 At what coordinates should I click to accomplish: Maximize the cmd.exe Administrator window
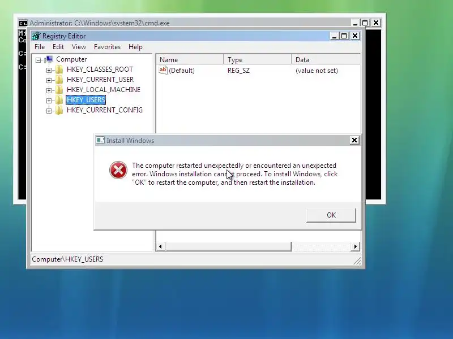[365, 23]
